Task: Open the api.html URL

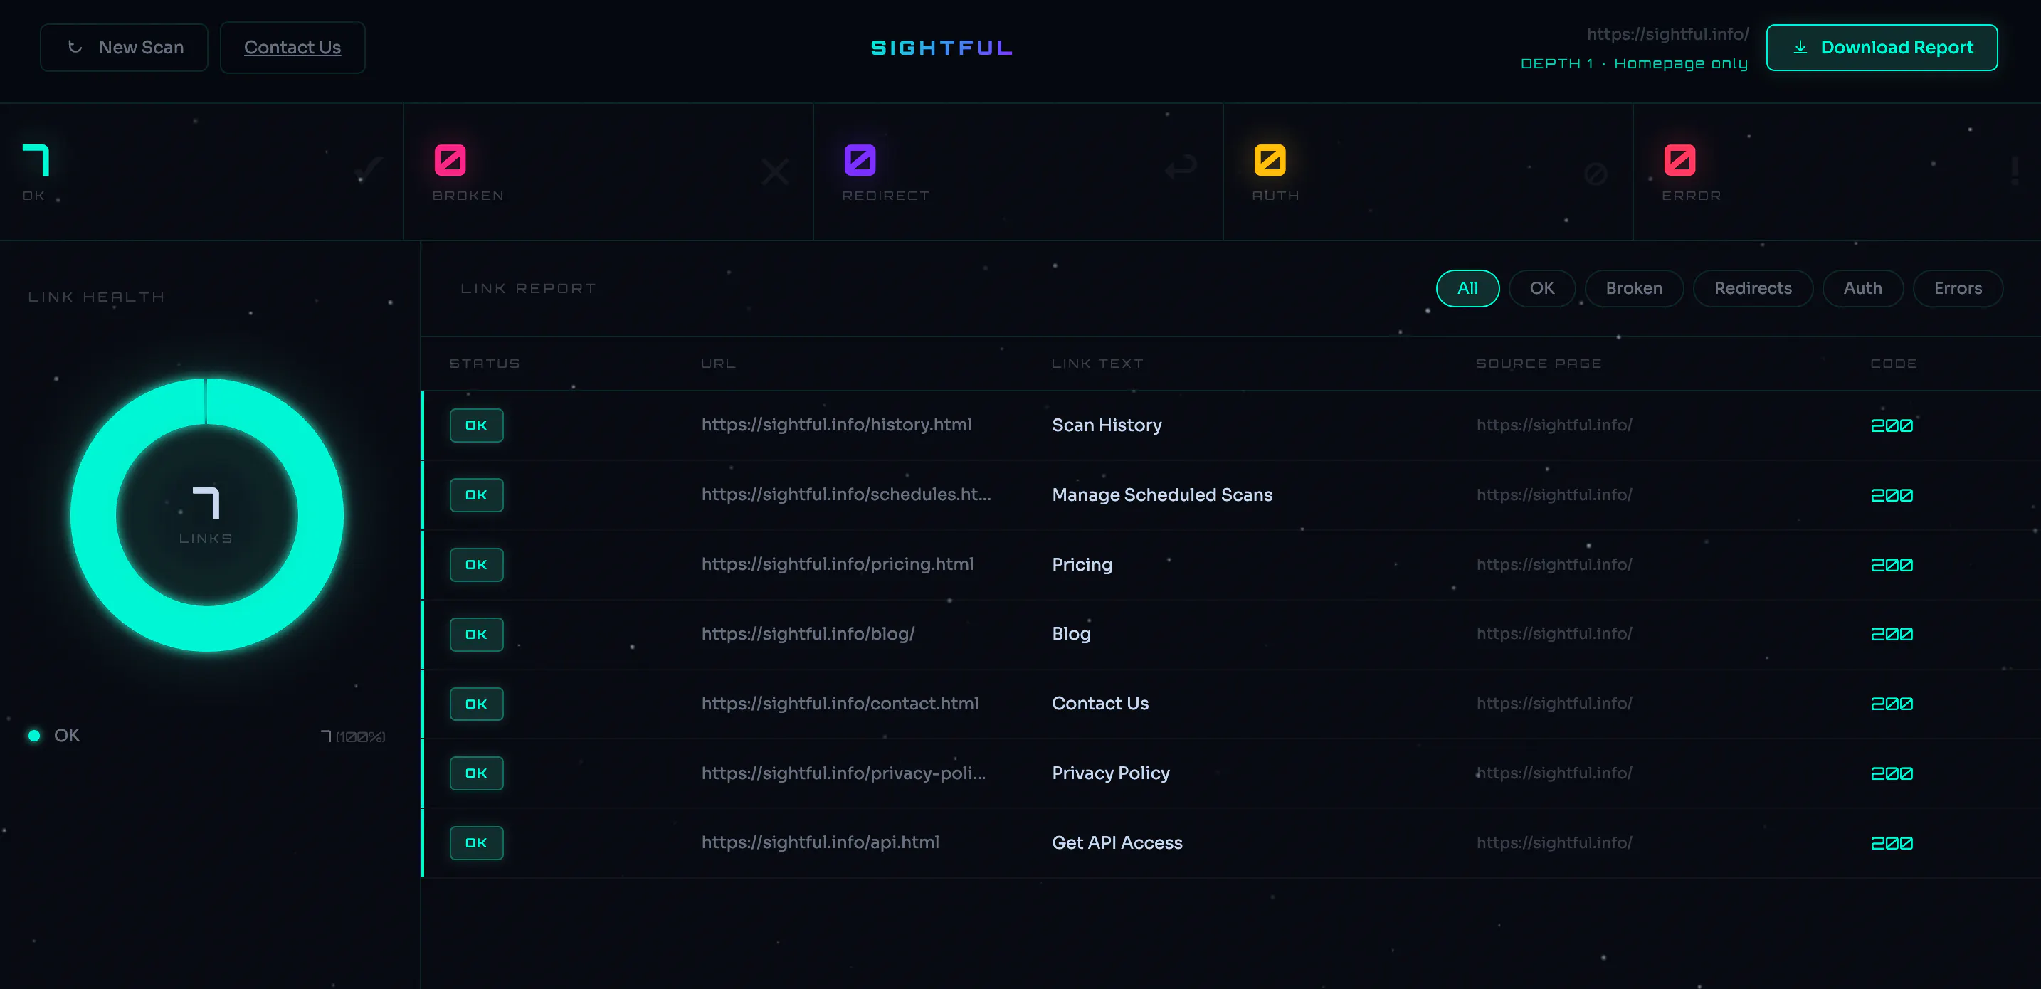Action: [x=820, y=842]
